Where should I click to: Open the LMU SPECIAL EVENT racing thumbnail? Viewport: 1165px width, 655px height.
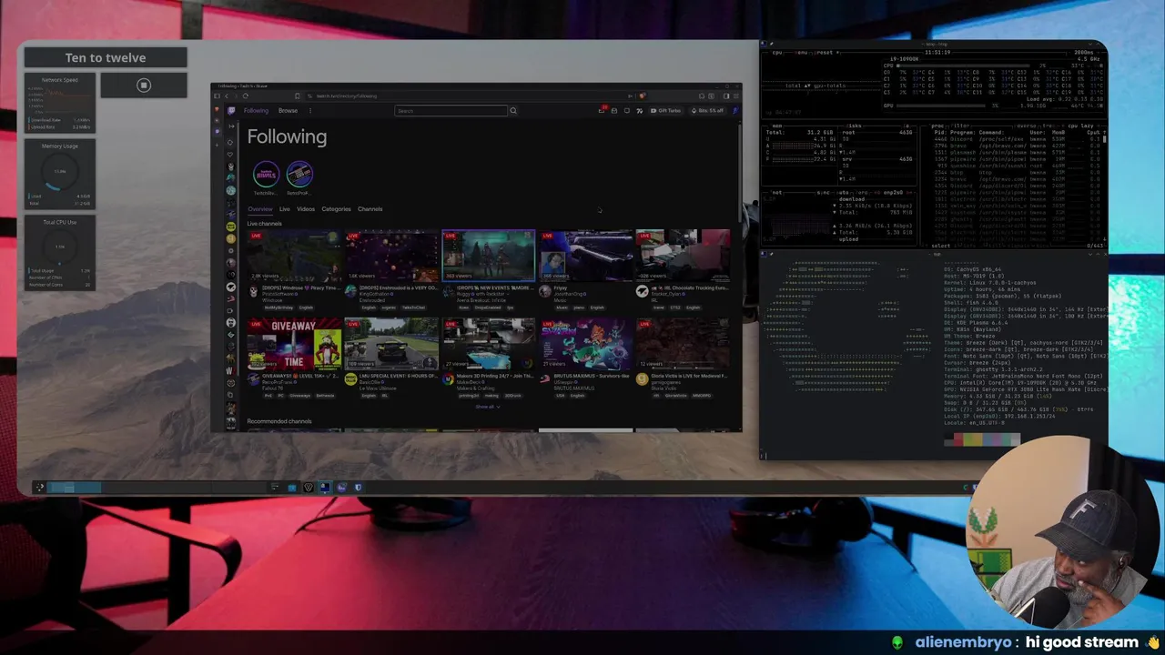[391, 343]
